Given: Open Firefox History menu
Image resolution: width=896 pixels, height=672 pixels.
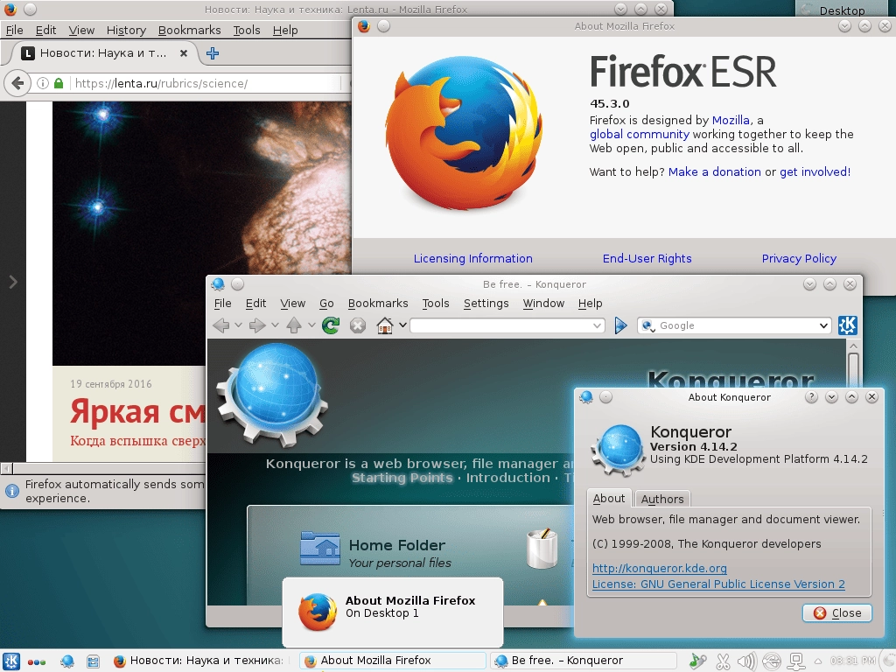Looking at the screenshot, I should coord(126,31).
